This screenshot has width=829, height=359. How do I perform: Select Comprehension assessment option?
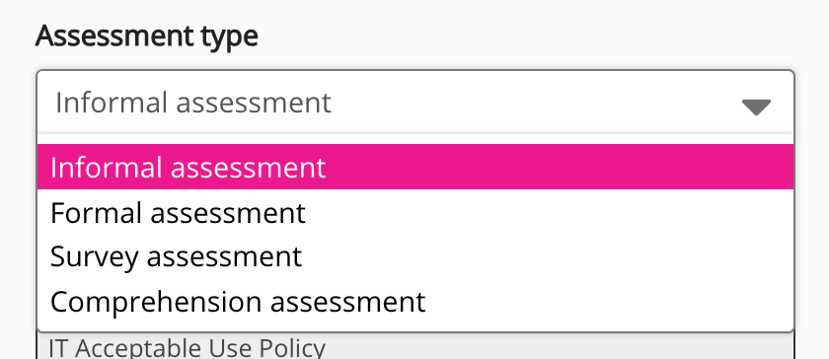[415, 302]
